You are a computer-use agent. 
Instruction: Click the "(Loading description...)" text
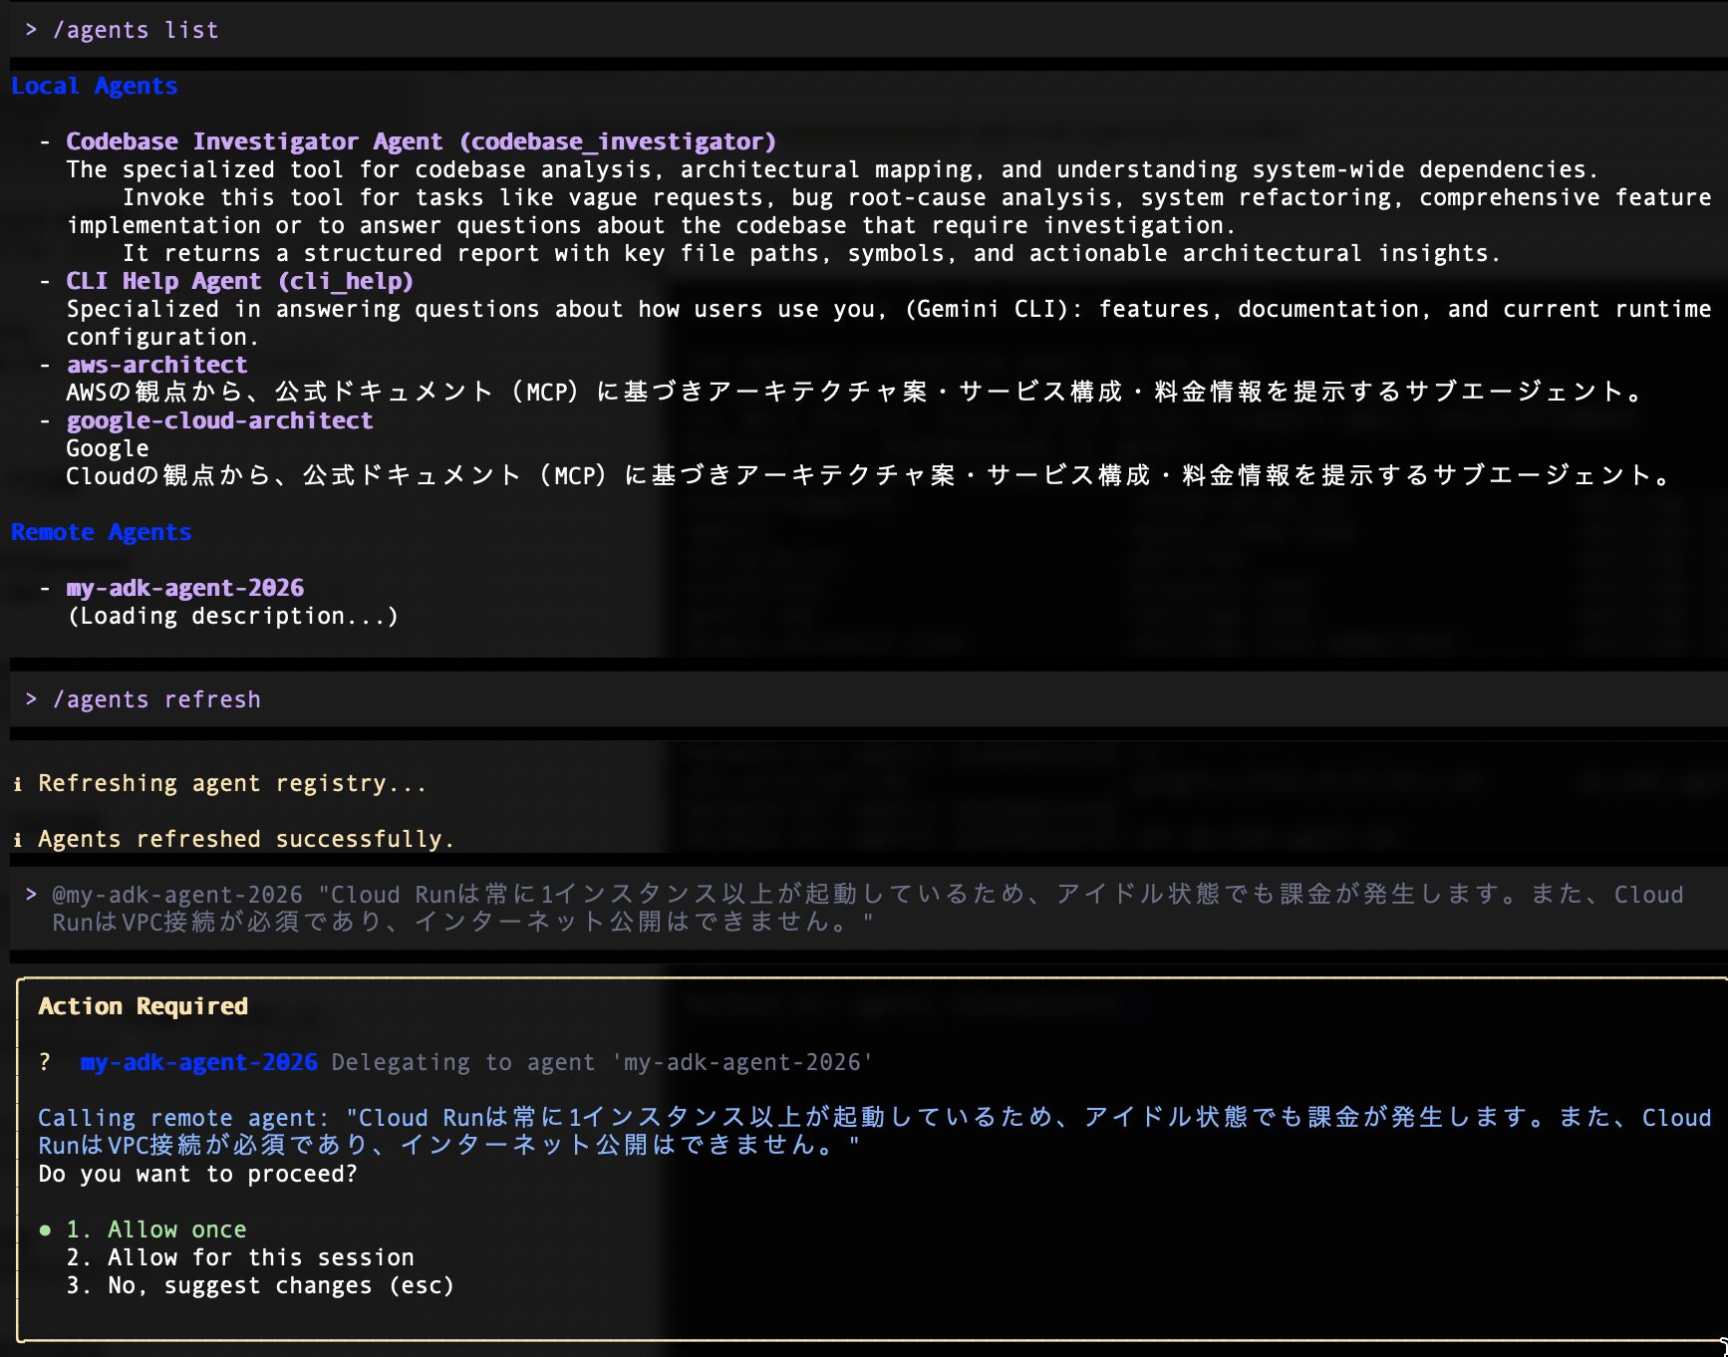(x=232, y=616)
